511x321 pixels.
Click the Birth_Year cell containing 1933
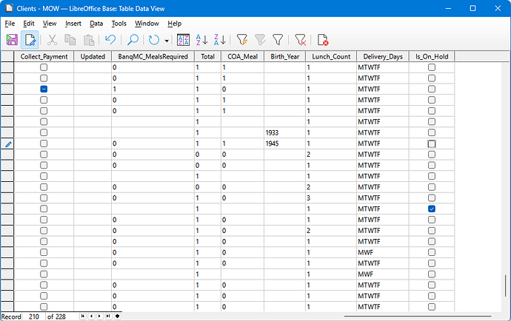(285, 132)
